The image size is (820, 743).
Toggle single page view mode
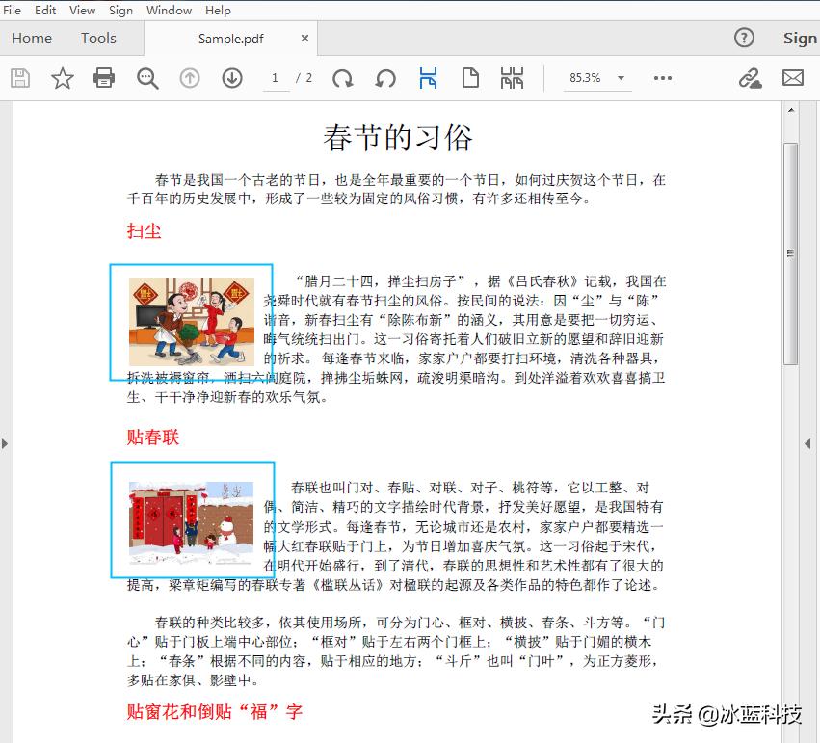click(470, 78)
